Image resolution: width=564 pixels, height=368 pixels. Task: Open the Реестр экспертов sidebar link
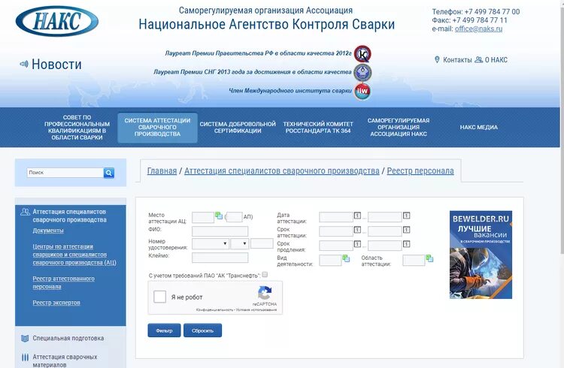56,303
